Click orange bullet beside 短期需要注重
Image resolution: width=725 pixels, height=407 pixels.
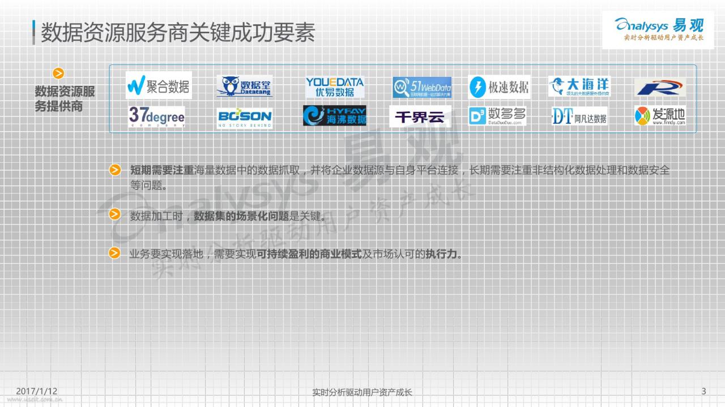(115, 170)
